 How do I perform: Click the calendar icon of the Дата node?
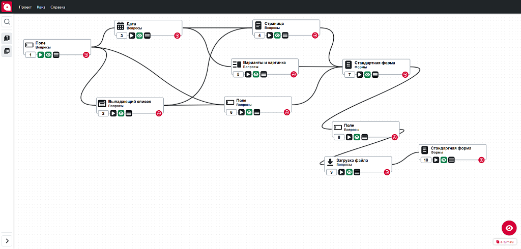[121, 26]
